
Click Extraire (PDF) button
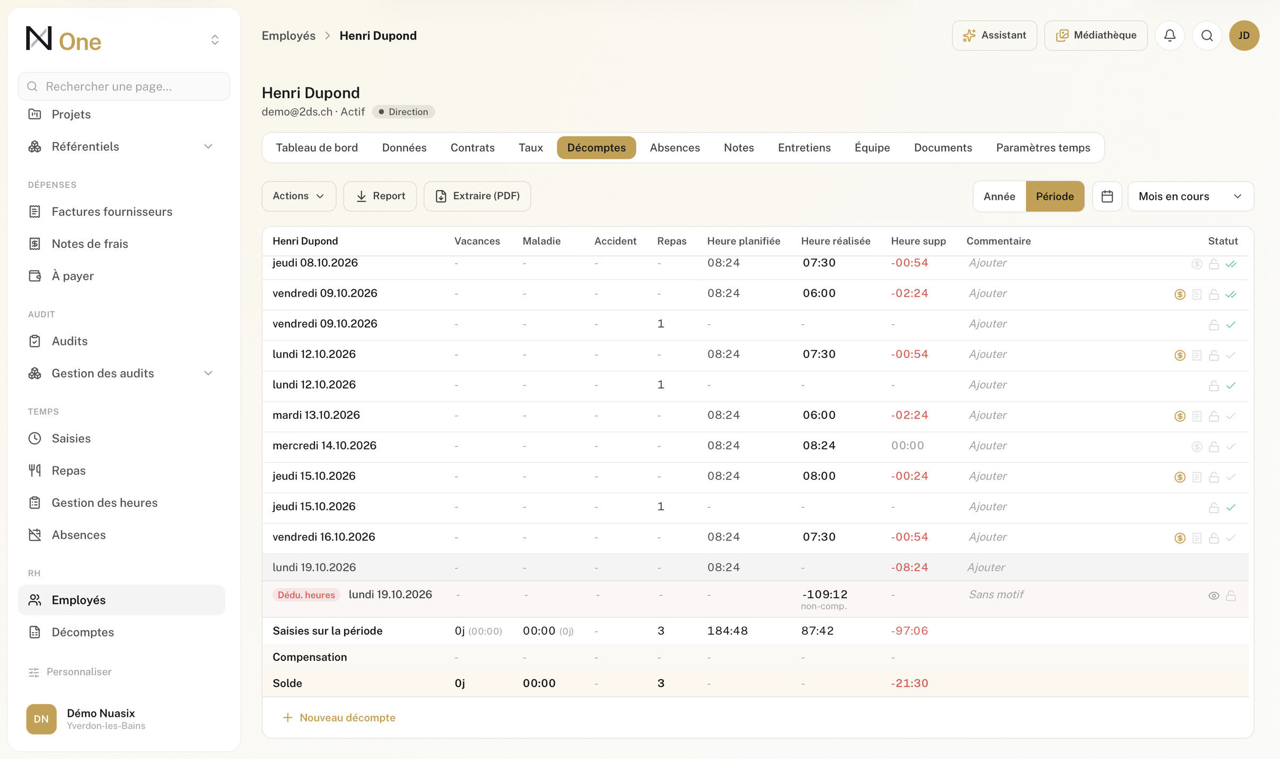pos(477,196)
